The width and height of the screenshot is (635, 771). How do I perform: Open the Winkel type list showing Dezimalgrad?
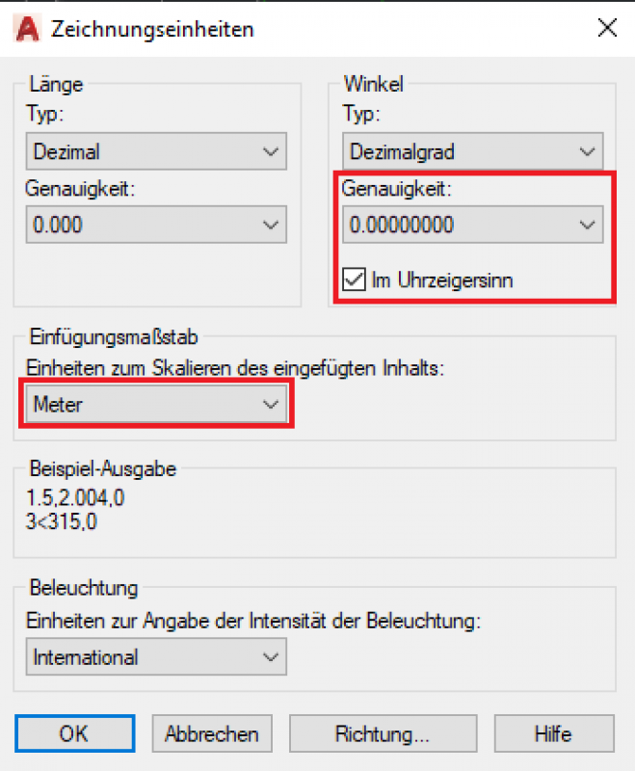coord(463,151)
